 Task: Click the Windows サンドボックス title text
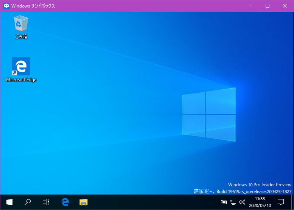pyautogui.click(x=33, y=6)
